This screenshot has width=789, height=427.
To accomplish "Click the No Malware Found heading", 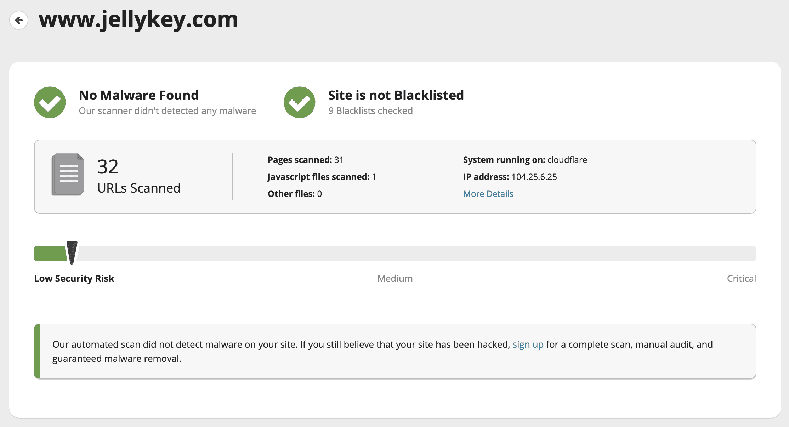I will [138, 95].
